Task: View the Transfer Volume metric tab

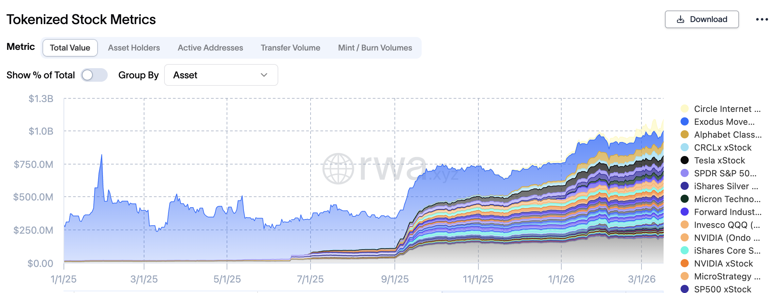Action: 291,48
